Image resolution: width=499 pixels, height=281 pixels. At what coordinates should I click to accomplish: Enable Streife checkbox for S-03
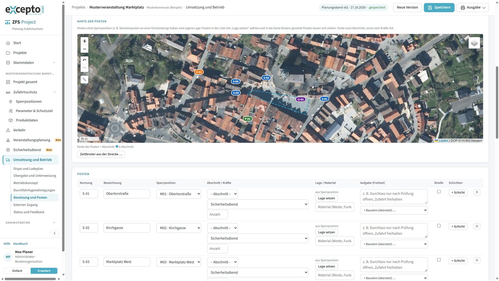coord(439,260)
